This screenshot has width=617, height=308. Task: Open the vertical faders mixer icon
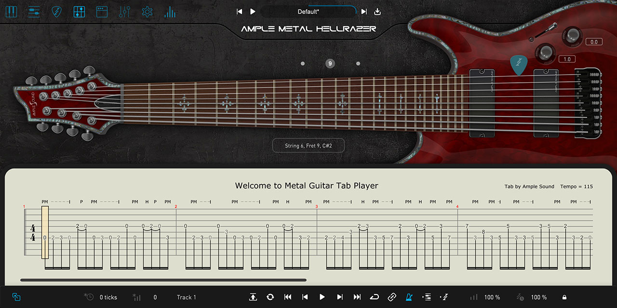pos(124,12)
